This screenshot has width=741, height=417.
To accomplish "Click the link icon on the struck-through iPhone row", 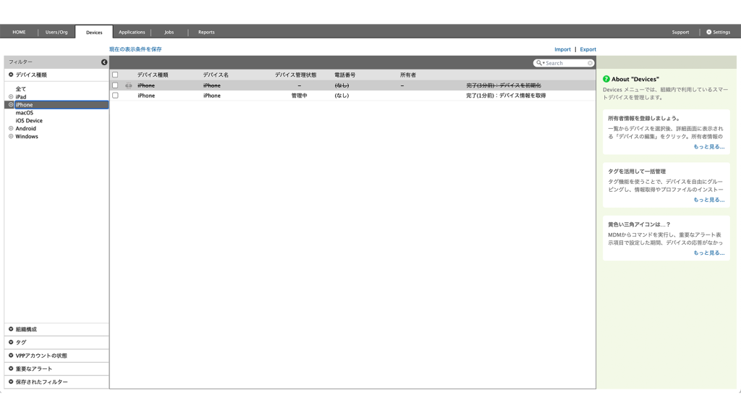I will pos(128,85).
